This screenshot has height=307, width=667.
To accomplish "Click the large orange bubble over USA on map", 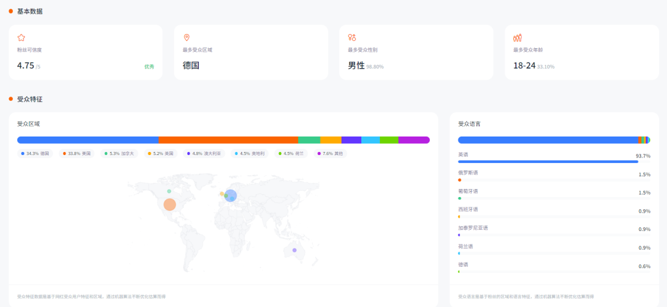I will [169, 204].
